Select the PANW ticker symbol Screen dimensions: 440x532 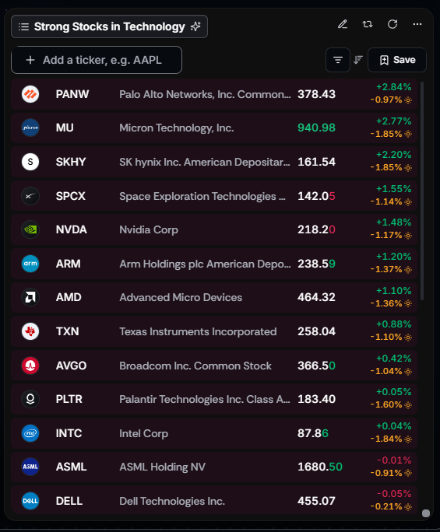coord(72,94)
